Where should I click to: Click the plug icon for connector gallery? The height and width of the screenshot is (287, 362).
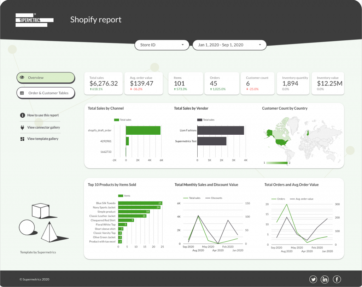click(23, 127)
